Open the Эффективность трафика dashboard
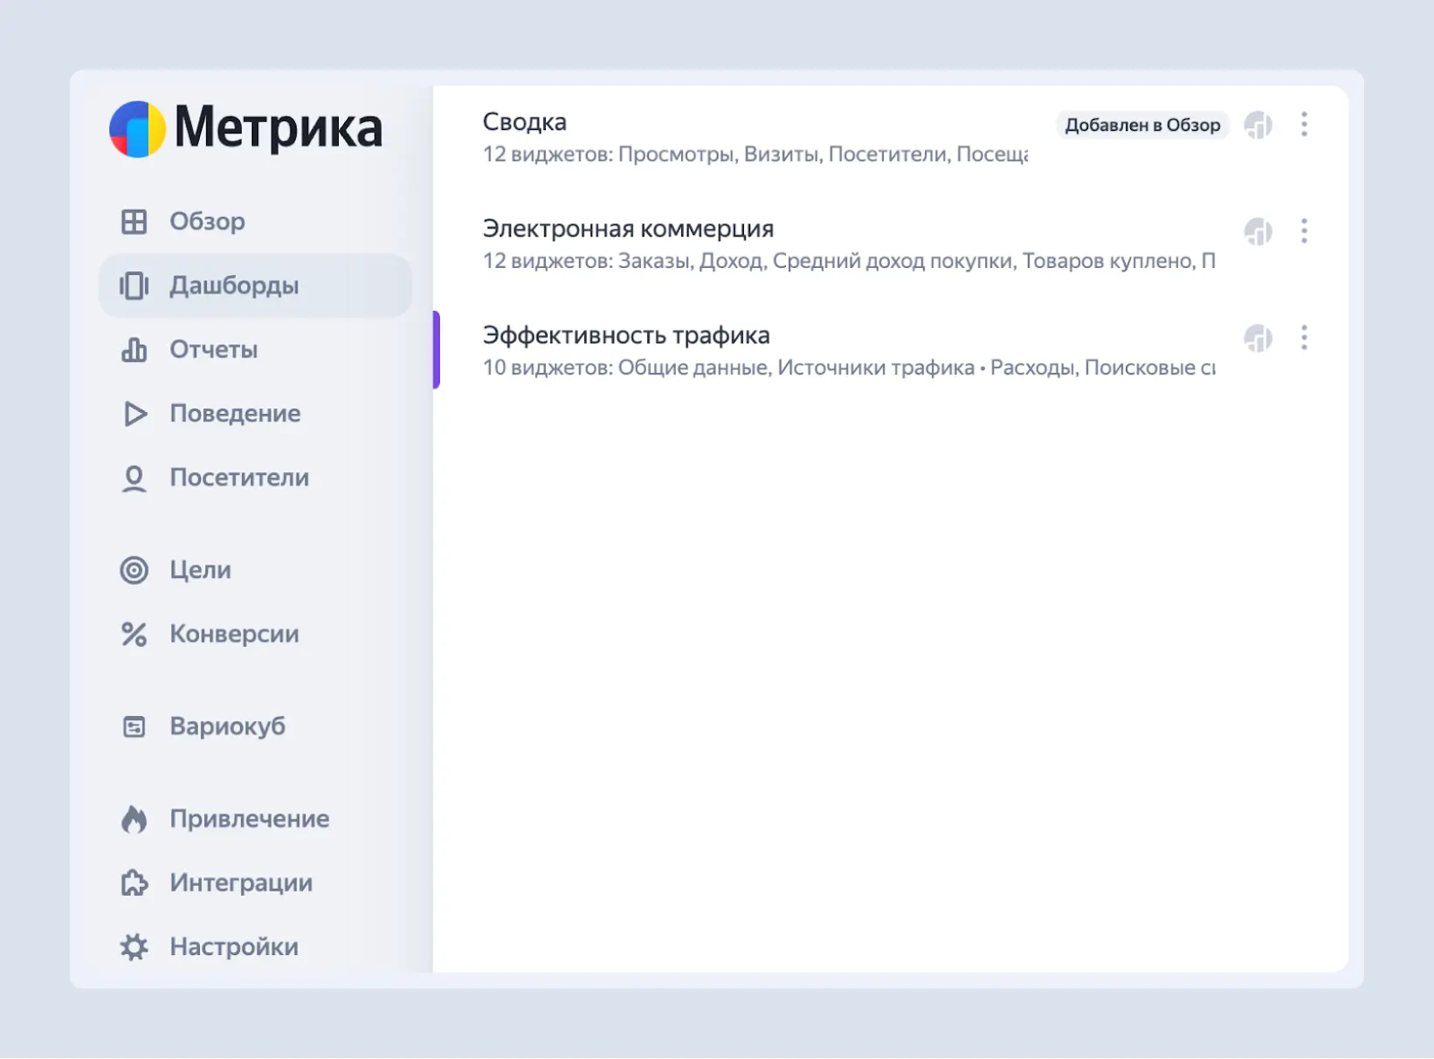The height and width of the screenshot is (1059, 1434). tap(626, 335)
